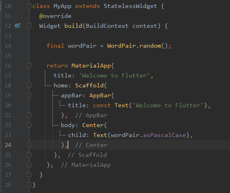Click the 'child:' parameter on line 23

79,135
